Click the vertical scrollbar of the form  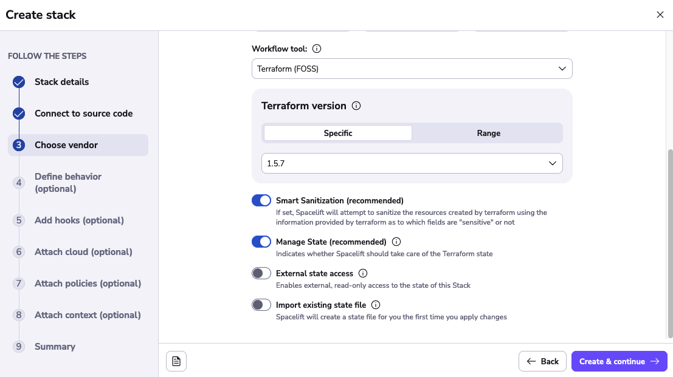pyautogui.click(x=669, y=243)
